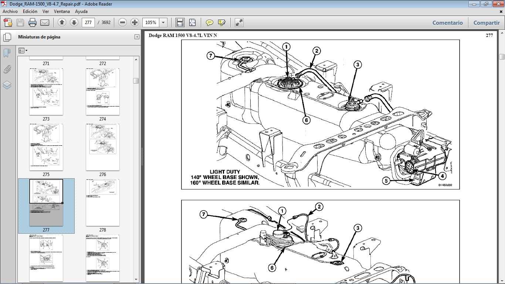Send file by email envelope icon
The width and height of the screenshot is (505, 284).
tap(45, 23)
